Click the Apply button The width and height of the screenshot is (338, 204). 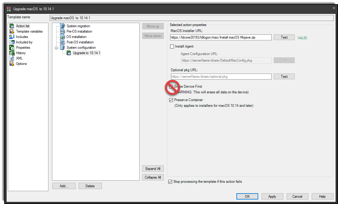(x=272, y=196)
